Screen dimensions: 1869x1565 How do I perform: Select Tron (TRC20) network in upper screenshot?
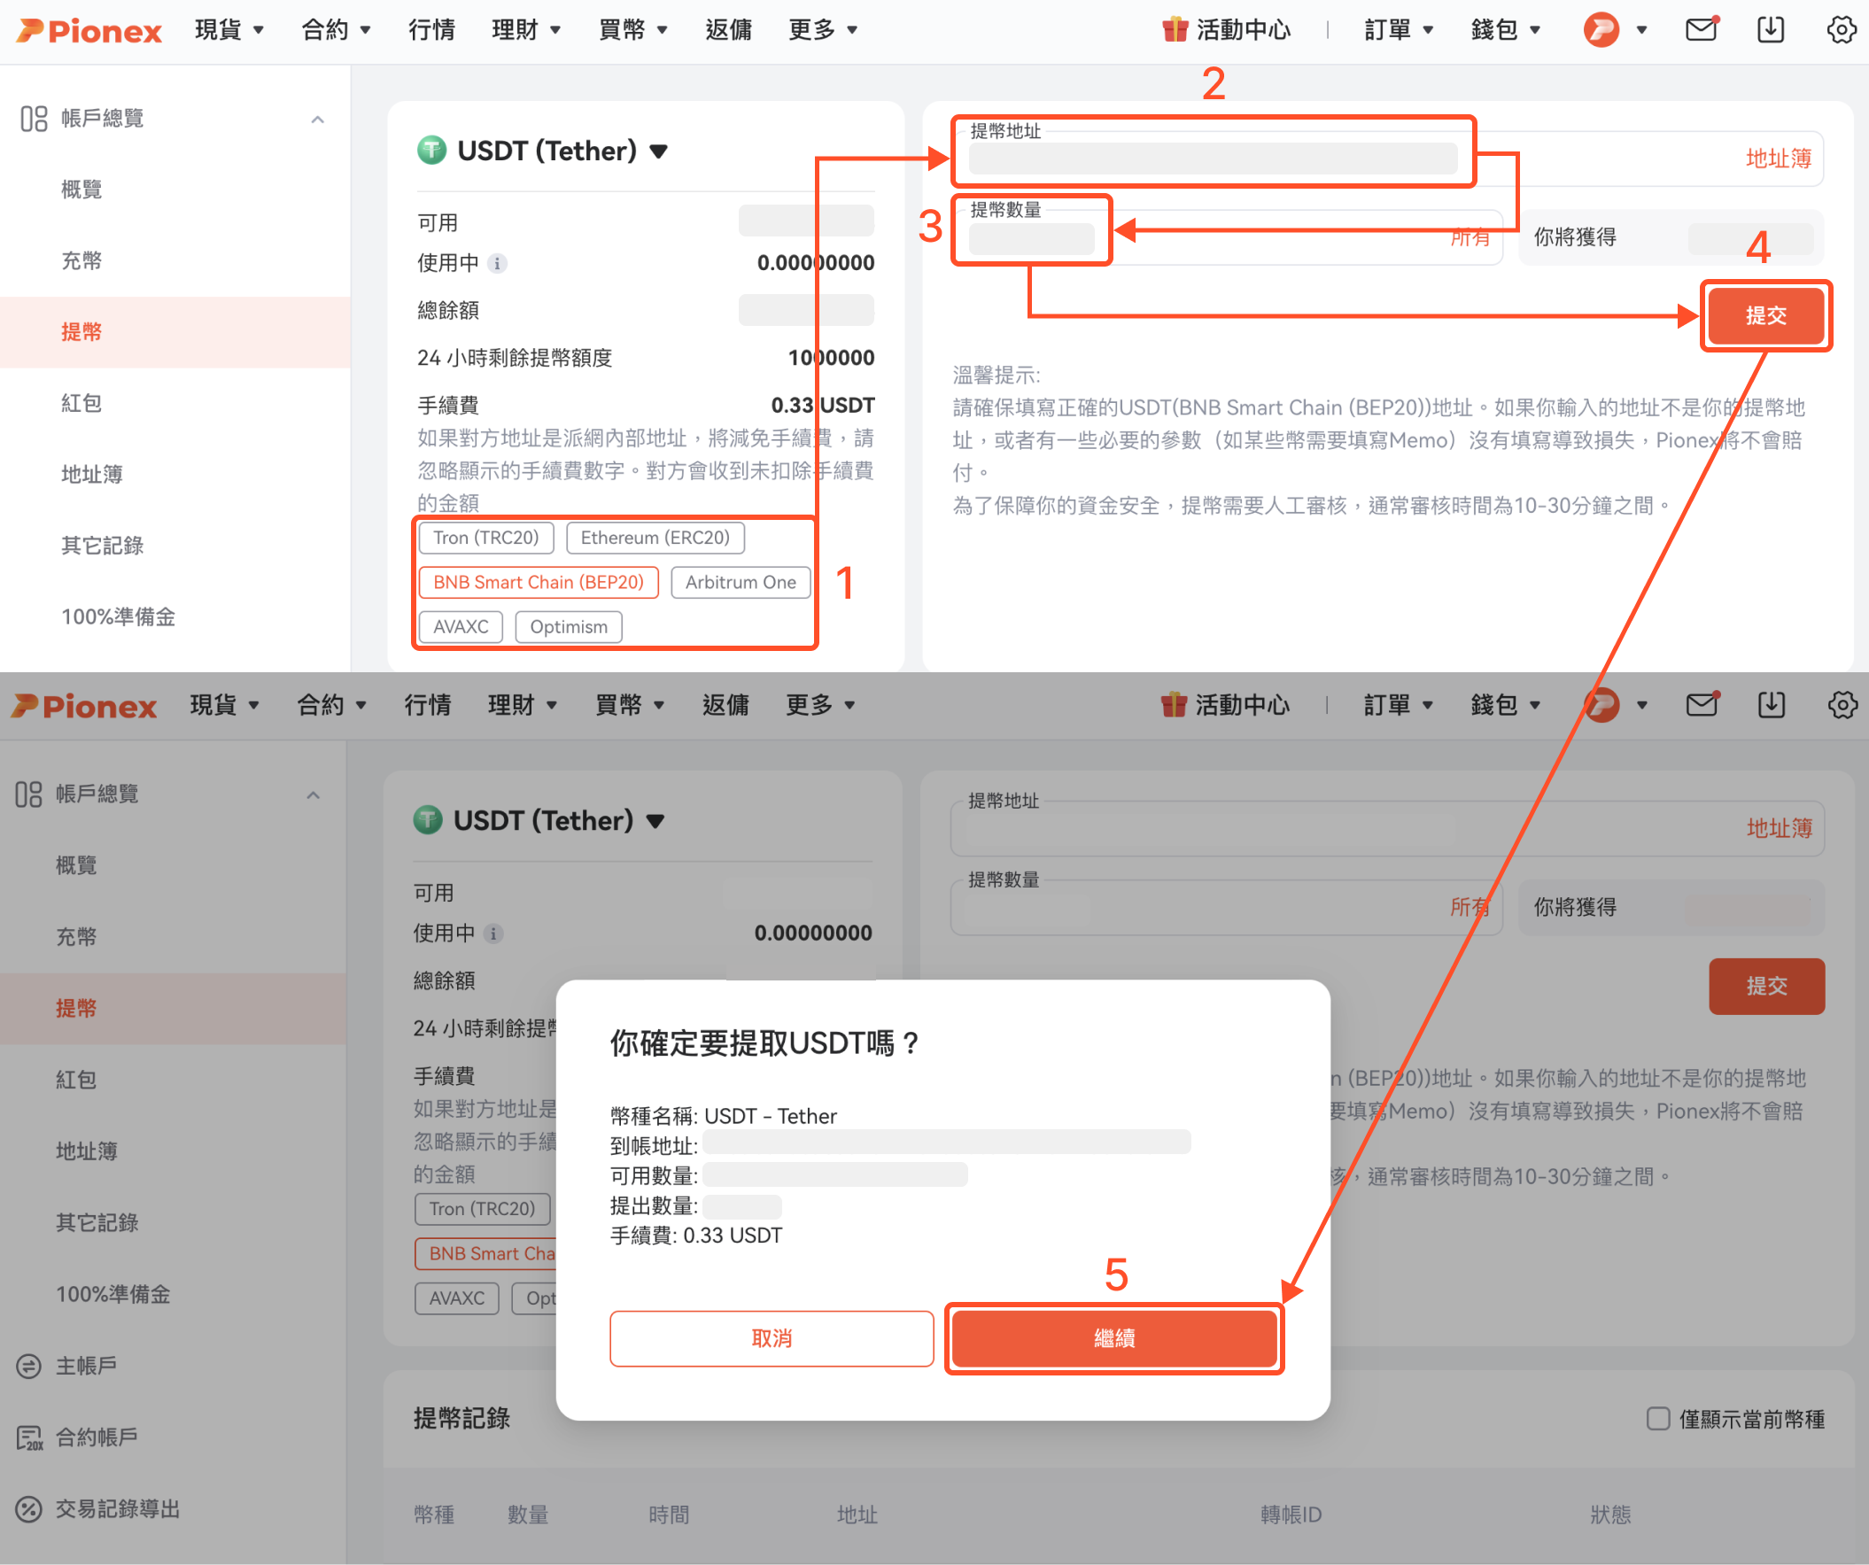click(x=486, y=538)
